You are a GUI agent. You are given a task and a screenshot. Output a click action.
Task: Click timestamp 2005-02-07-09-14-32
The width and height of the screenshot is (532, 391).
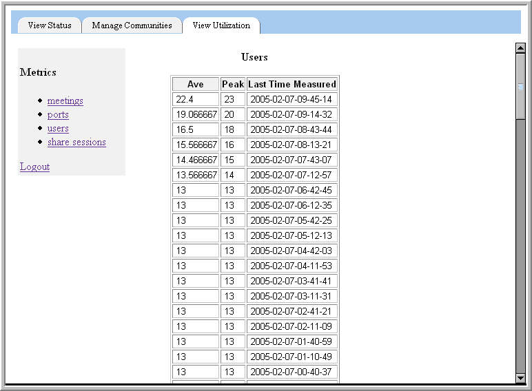(292, 114)
